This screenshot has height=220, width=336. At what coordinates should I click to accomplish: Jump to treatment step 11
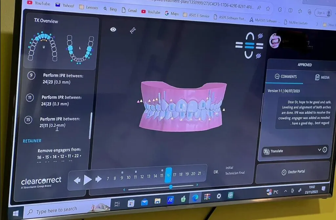[x=136, y=177]
